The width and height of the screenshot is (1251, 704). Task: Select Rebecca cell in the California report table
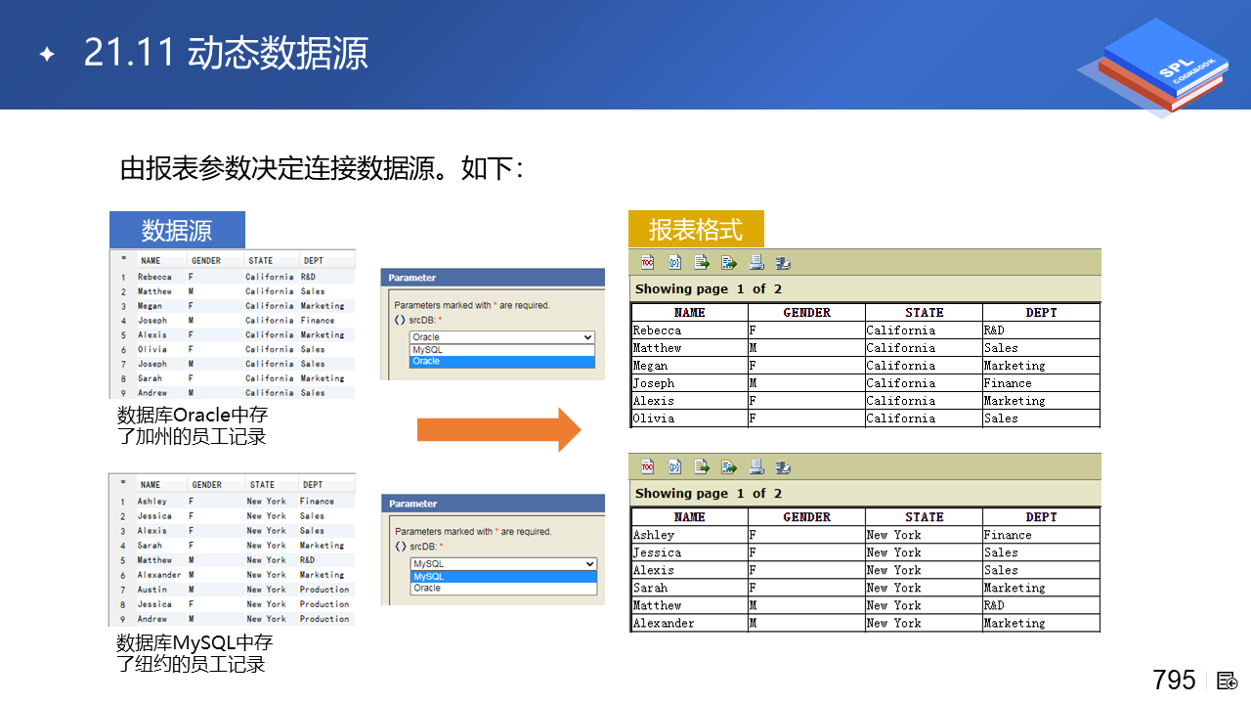tap(690, 330)
